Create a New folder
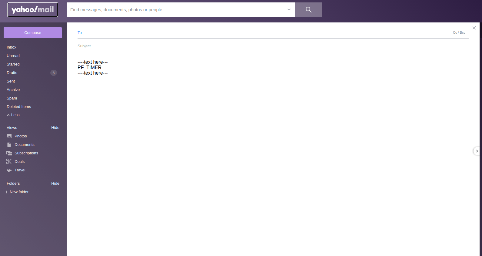This screenshot has width=482, height=256. pos(17,192)
